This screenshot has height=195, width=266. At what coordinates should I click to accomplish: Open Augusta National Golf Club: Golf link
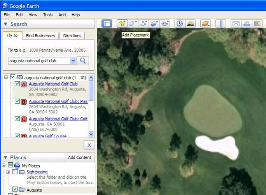[58, 119]
